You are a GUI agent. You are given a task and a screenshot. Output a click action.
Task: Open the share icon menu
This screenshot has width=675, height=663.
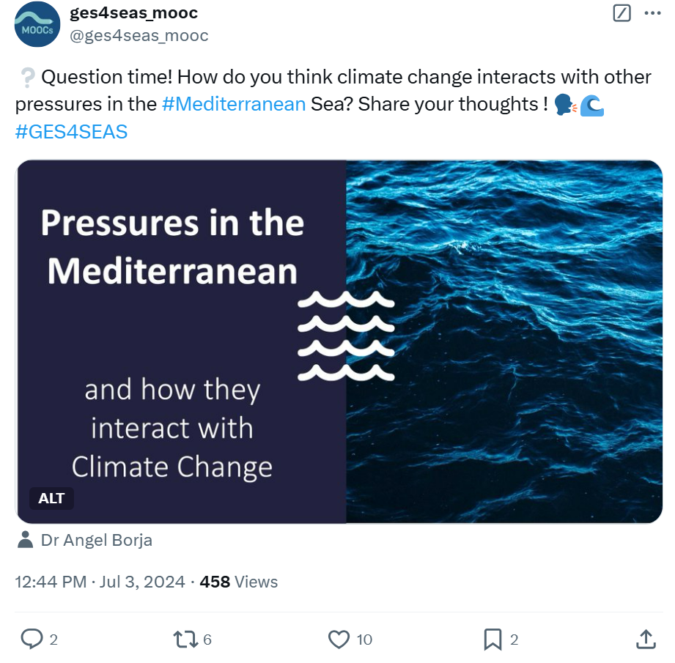(646, 640)
